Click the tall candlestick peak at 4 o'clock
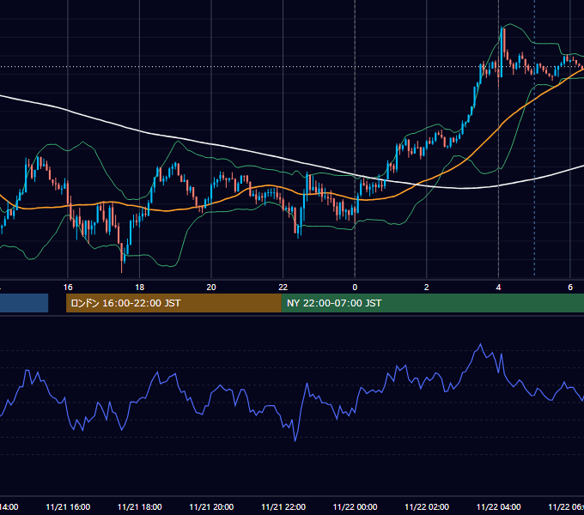584x515 pixels. (x=502, y=51)
